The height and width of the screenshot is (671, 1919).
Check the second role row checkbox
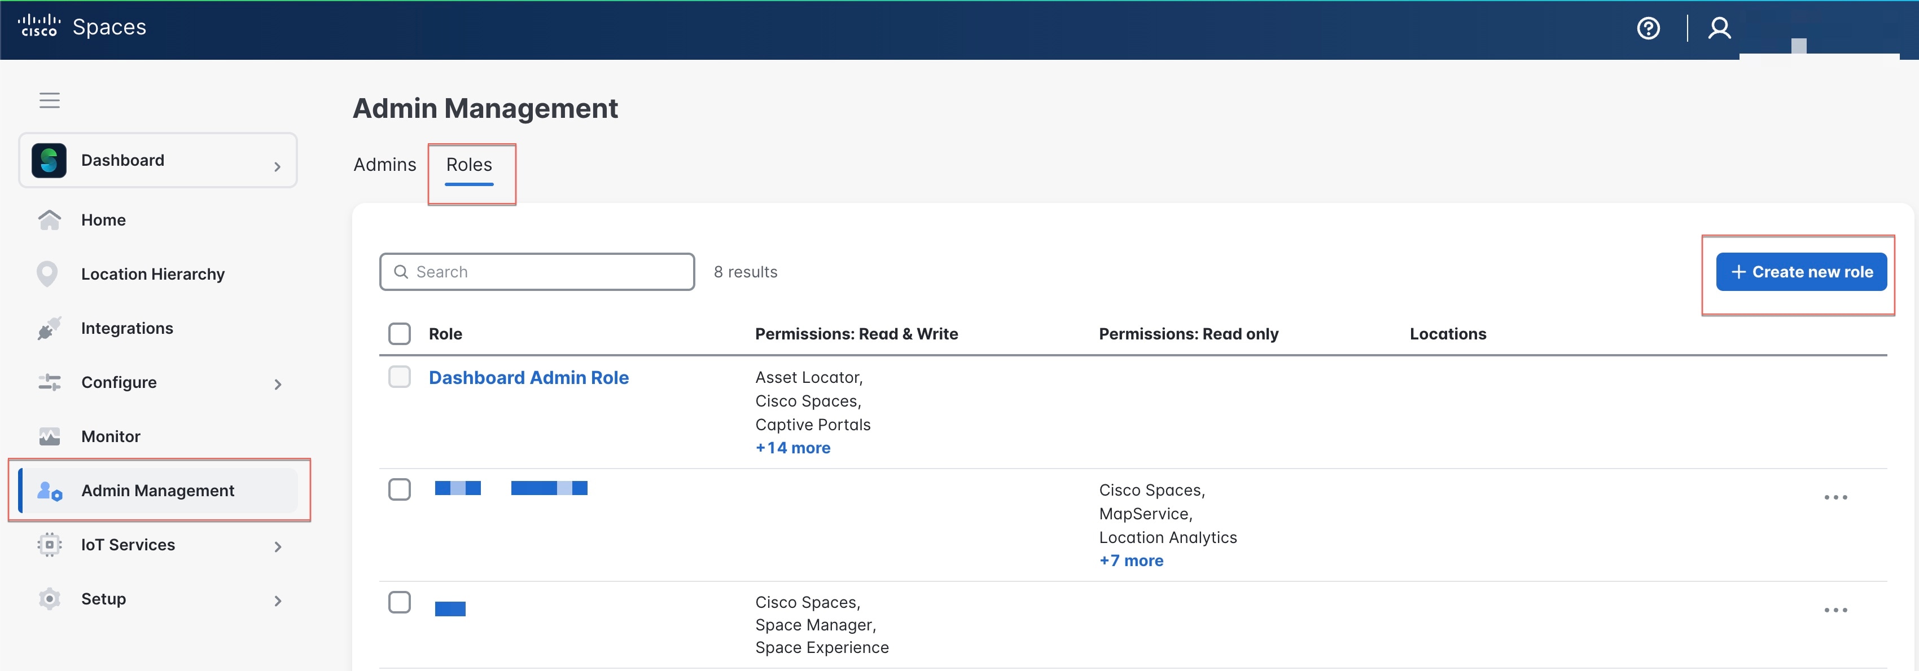point(399,489)
